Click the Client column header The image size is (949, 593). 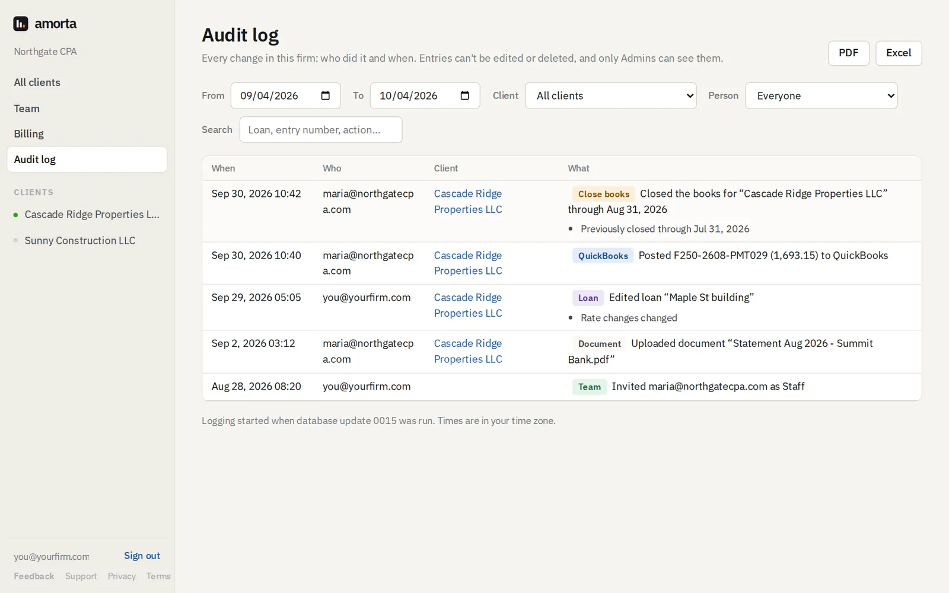[x=446, y=168]
